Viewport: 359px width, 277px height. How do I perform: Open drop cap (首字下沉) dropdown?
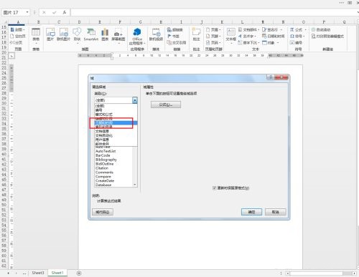[248, 42]
